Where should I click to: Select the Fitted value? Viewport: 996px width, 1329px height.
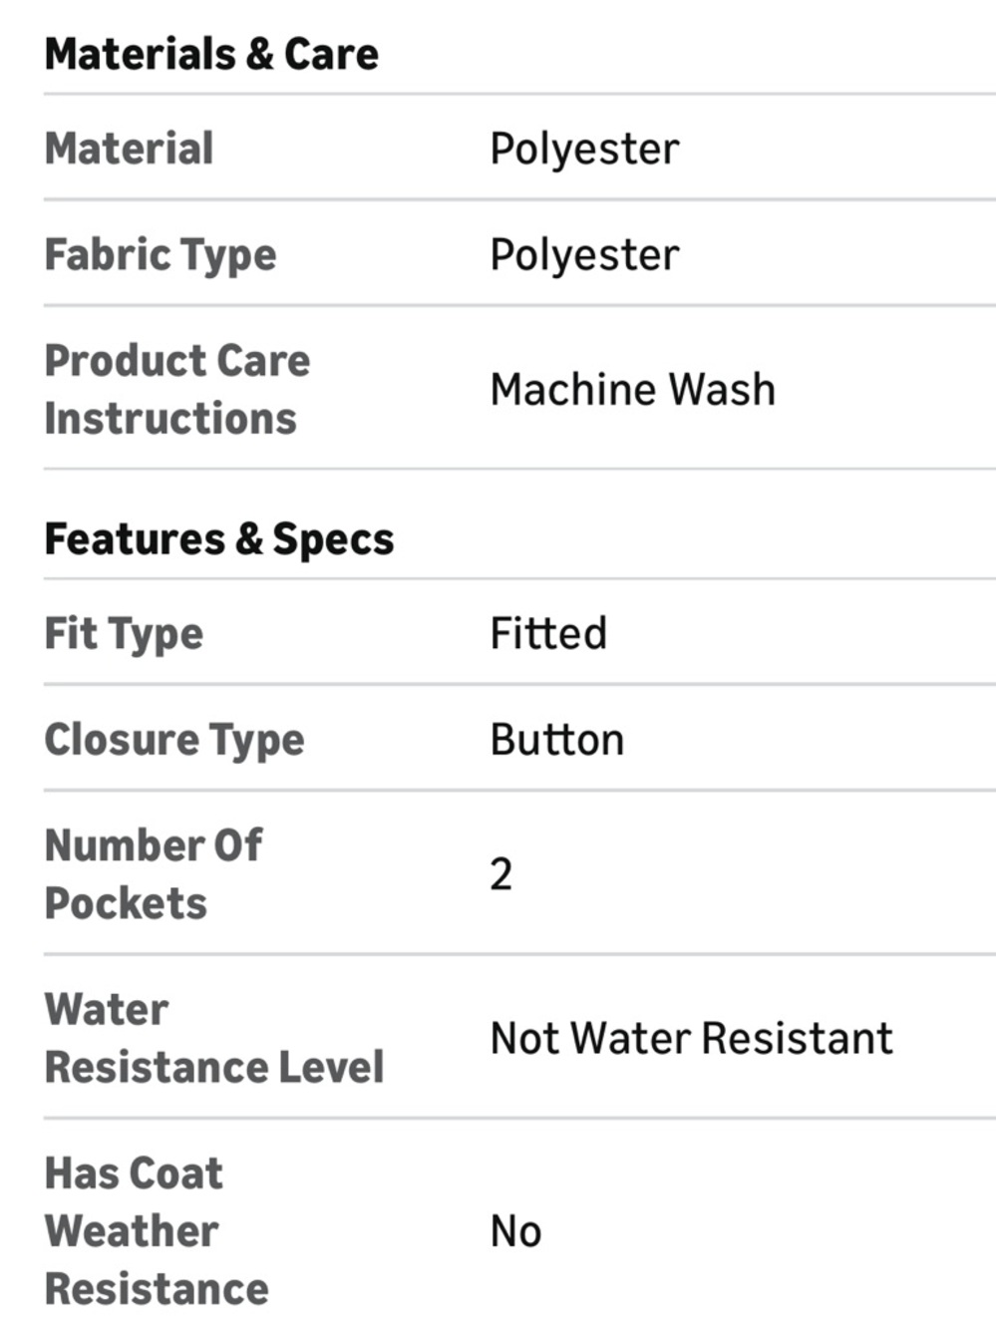pyautogui.click(x=548, y=633)
